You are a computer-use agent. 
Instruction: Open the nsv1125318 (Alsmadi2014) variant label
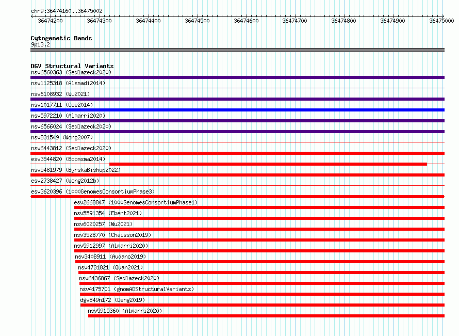[68, 83]
